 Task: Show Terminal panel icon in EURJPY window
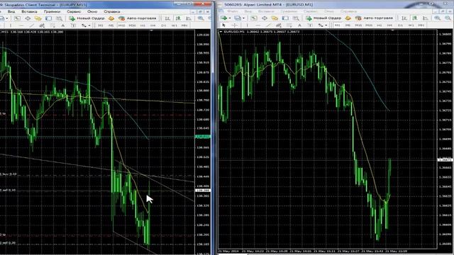tap(48, 18)
